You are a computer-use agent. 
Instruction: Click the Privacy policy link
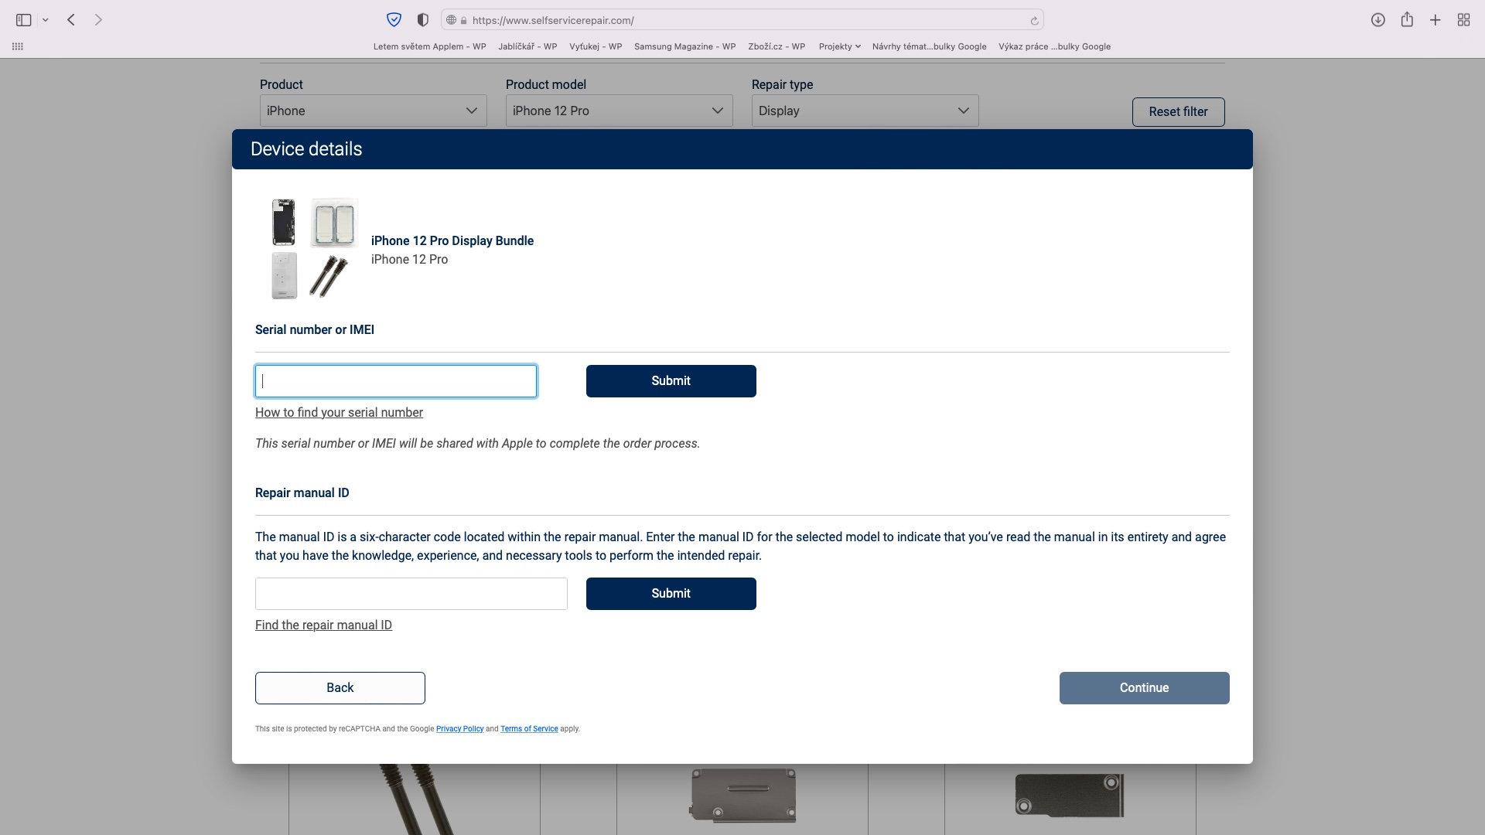tap(459, 728)
